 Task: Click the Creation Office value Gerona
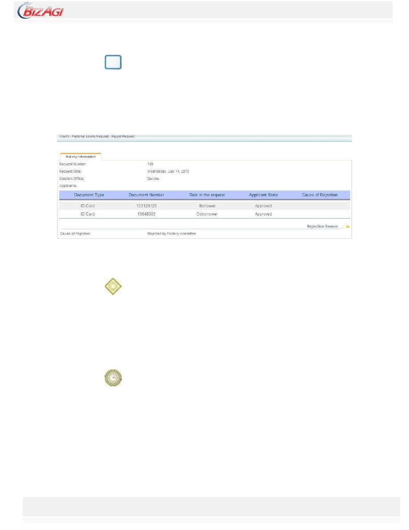click(153, 178)
